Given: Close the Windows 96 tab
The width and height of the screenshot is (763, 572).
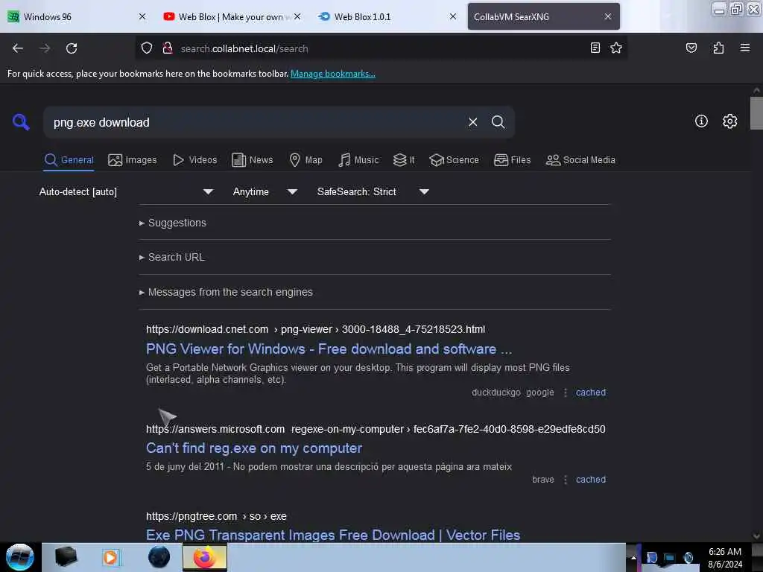Looking at the screenshot, I should 142,16.
